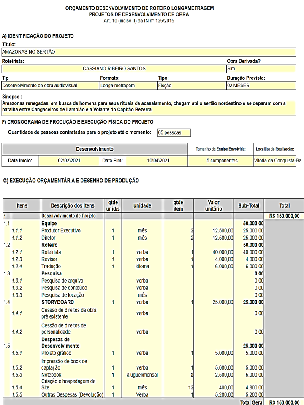Click 'Criação e hospedagem de Site' item
This screenshot has height=405, width=304.
click(68, 384)
